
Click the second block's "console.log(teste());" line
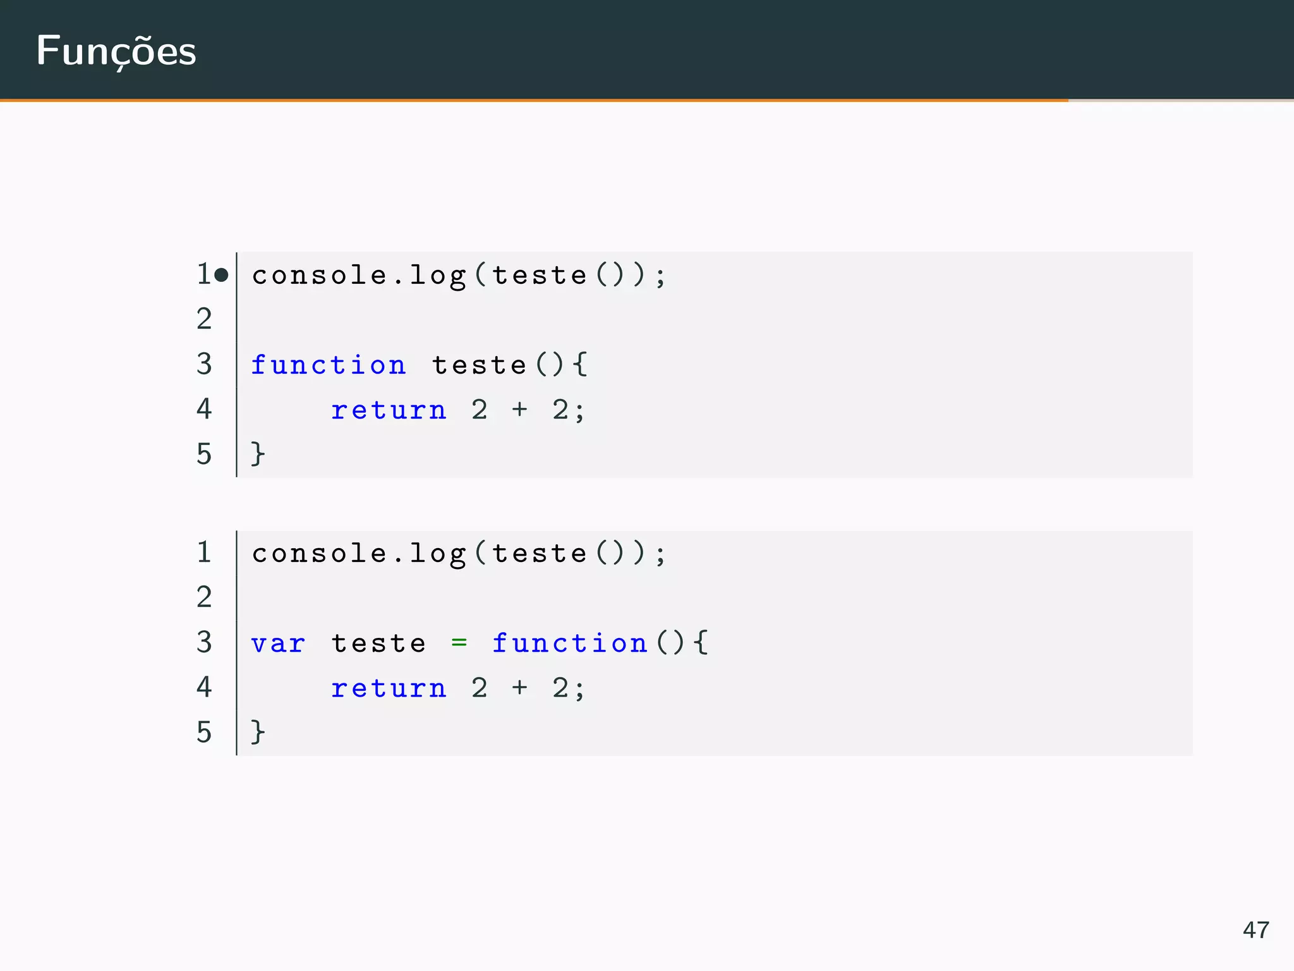tap(459, 554)
